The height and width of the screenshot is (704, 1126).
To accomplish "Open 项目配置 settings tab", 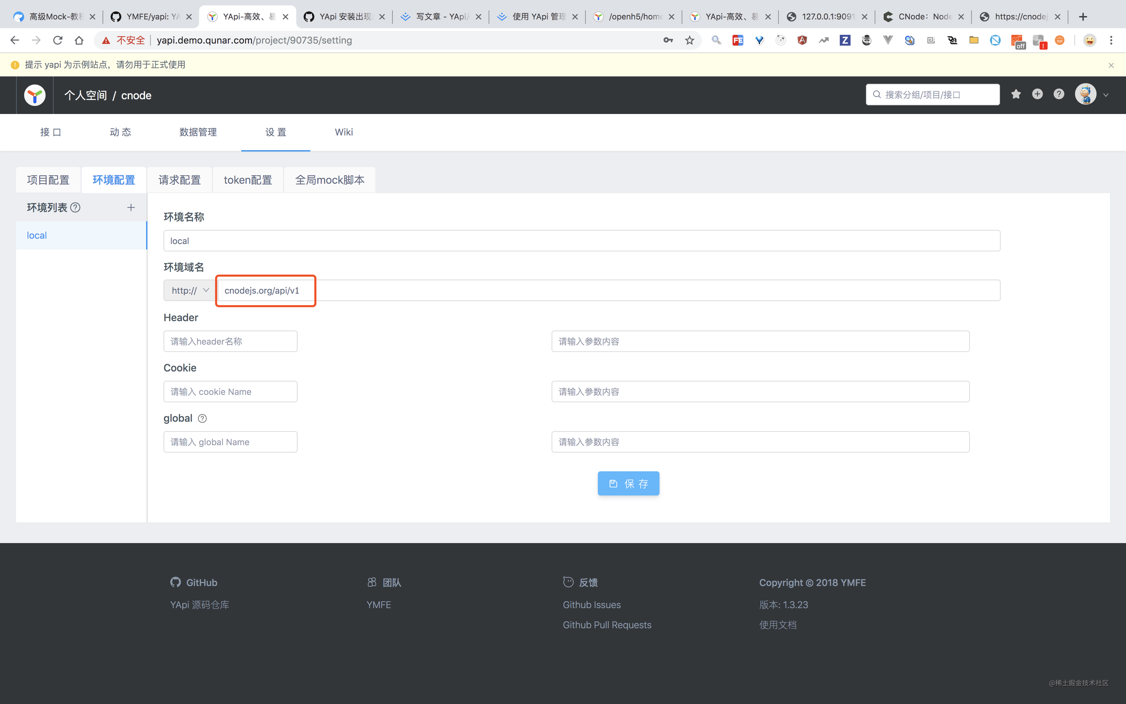I will tap(48, 180).
